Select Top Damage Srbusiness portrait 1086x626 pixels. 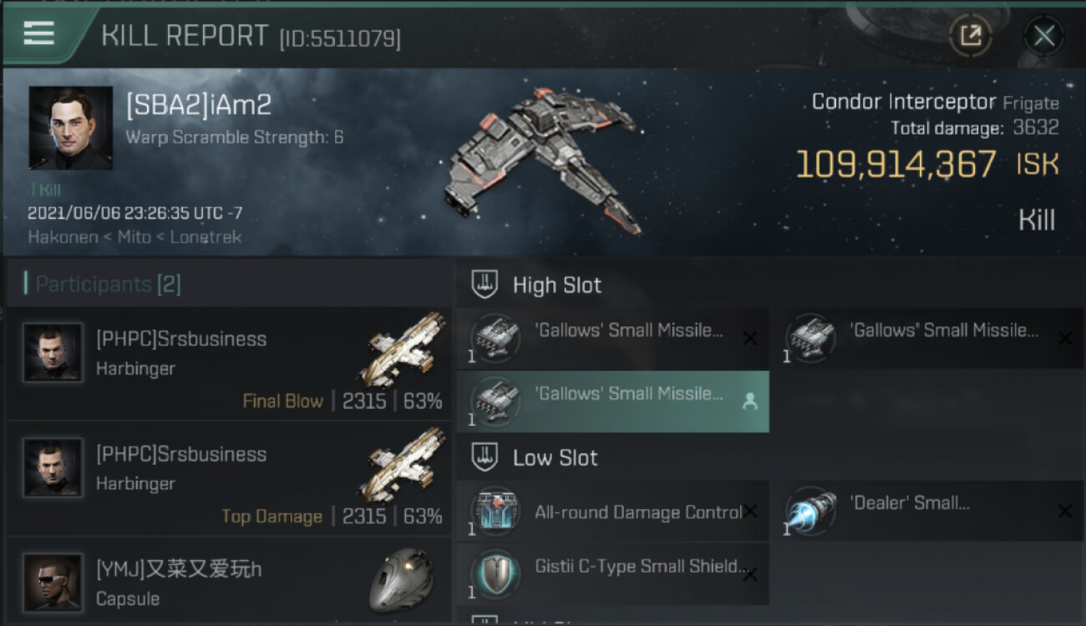53,468
